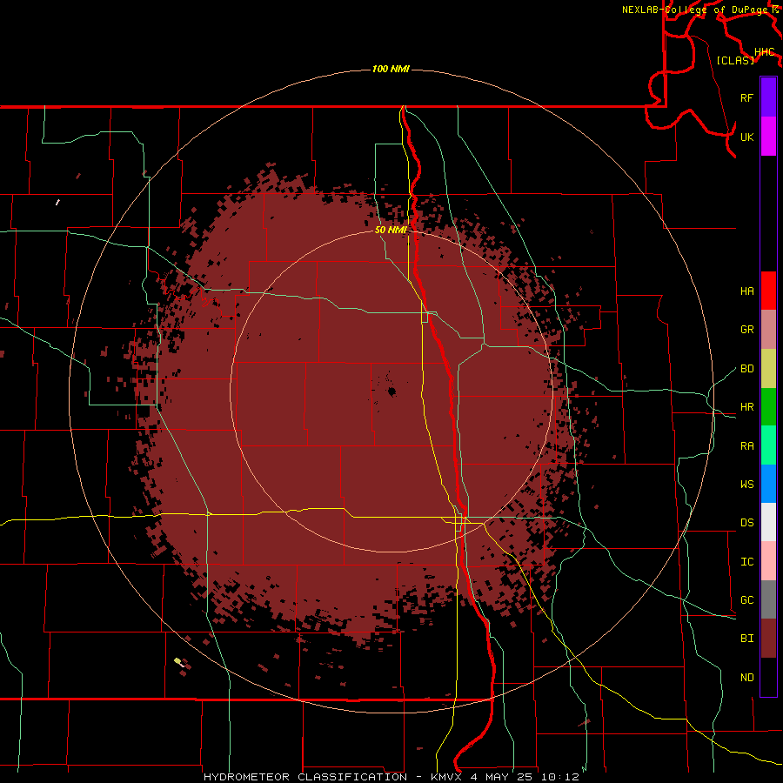Click the 'HHC' product code text
Viewport: 783px width, 783px height.
tap(764, 52)
